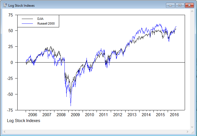Click the horizontal scrollbar left arrow
This screenshot has width=197, height=136.
[x=4, y=131]
